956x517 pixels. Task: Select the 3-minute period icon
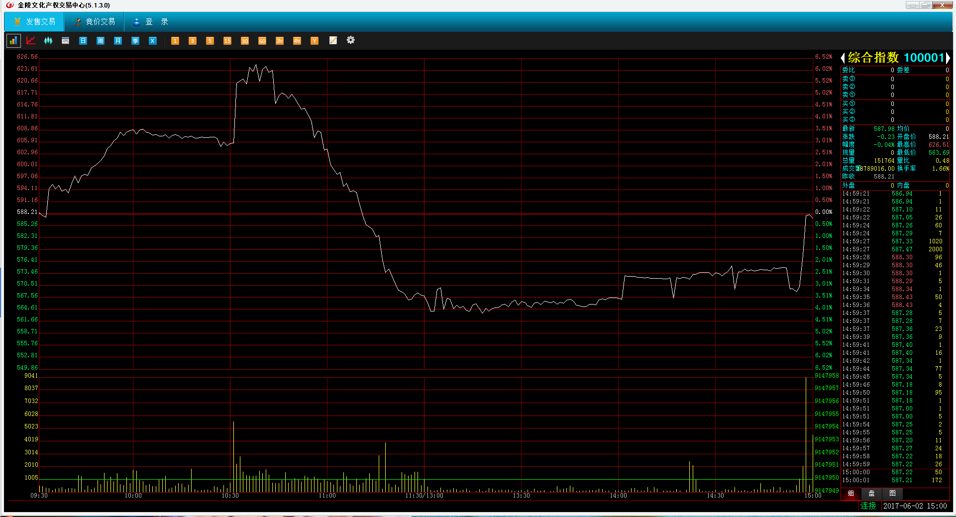(x=193, y=41)
